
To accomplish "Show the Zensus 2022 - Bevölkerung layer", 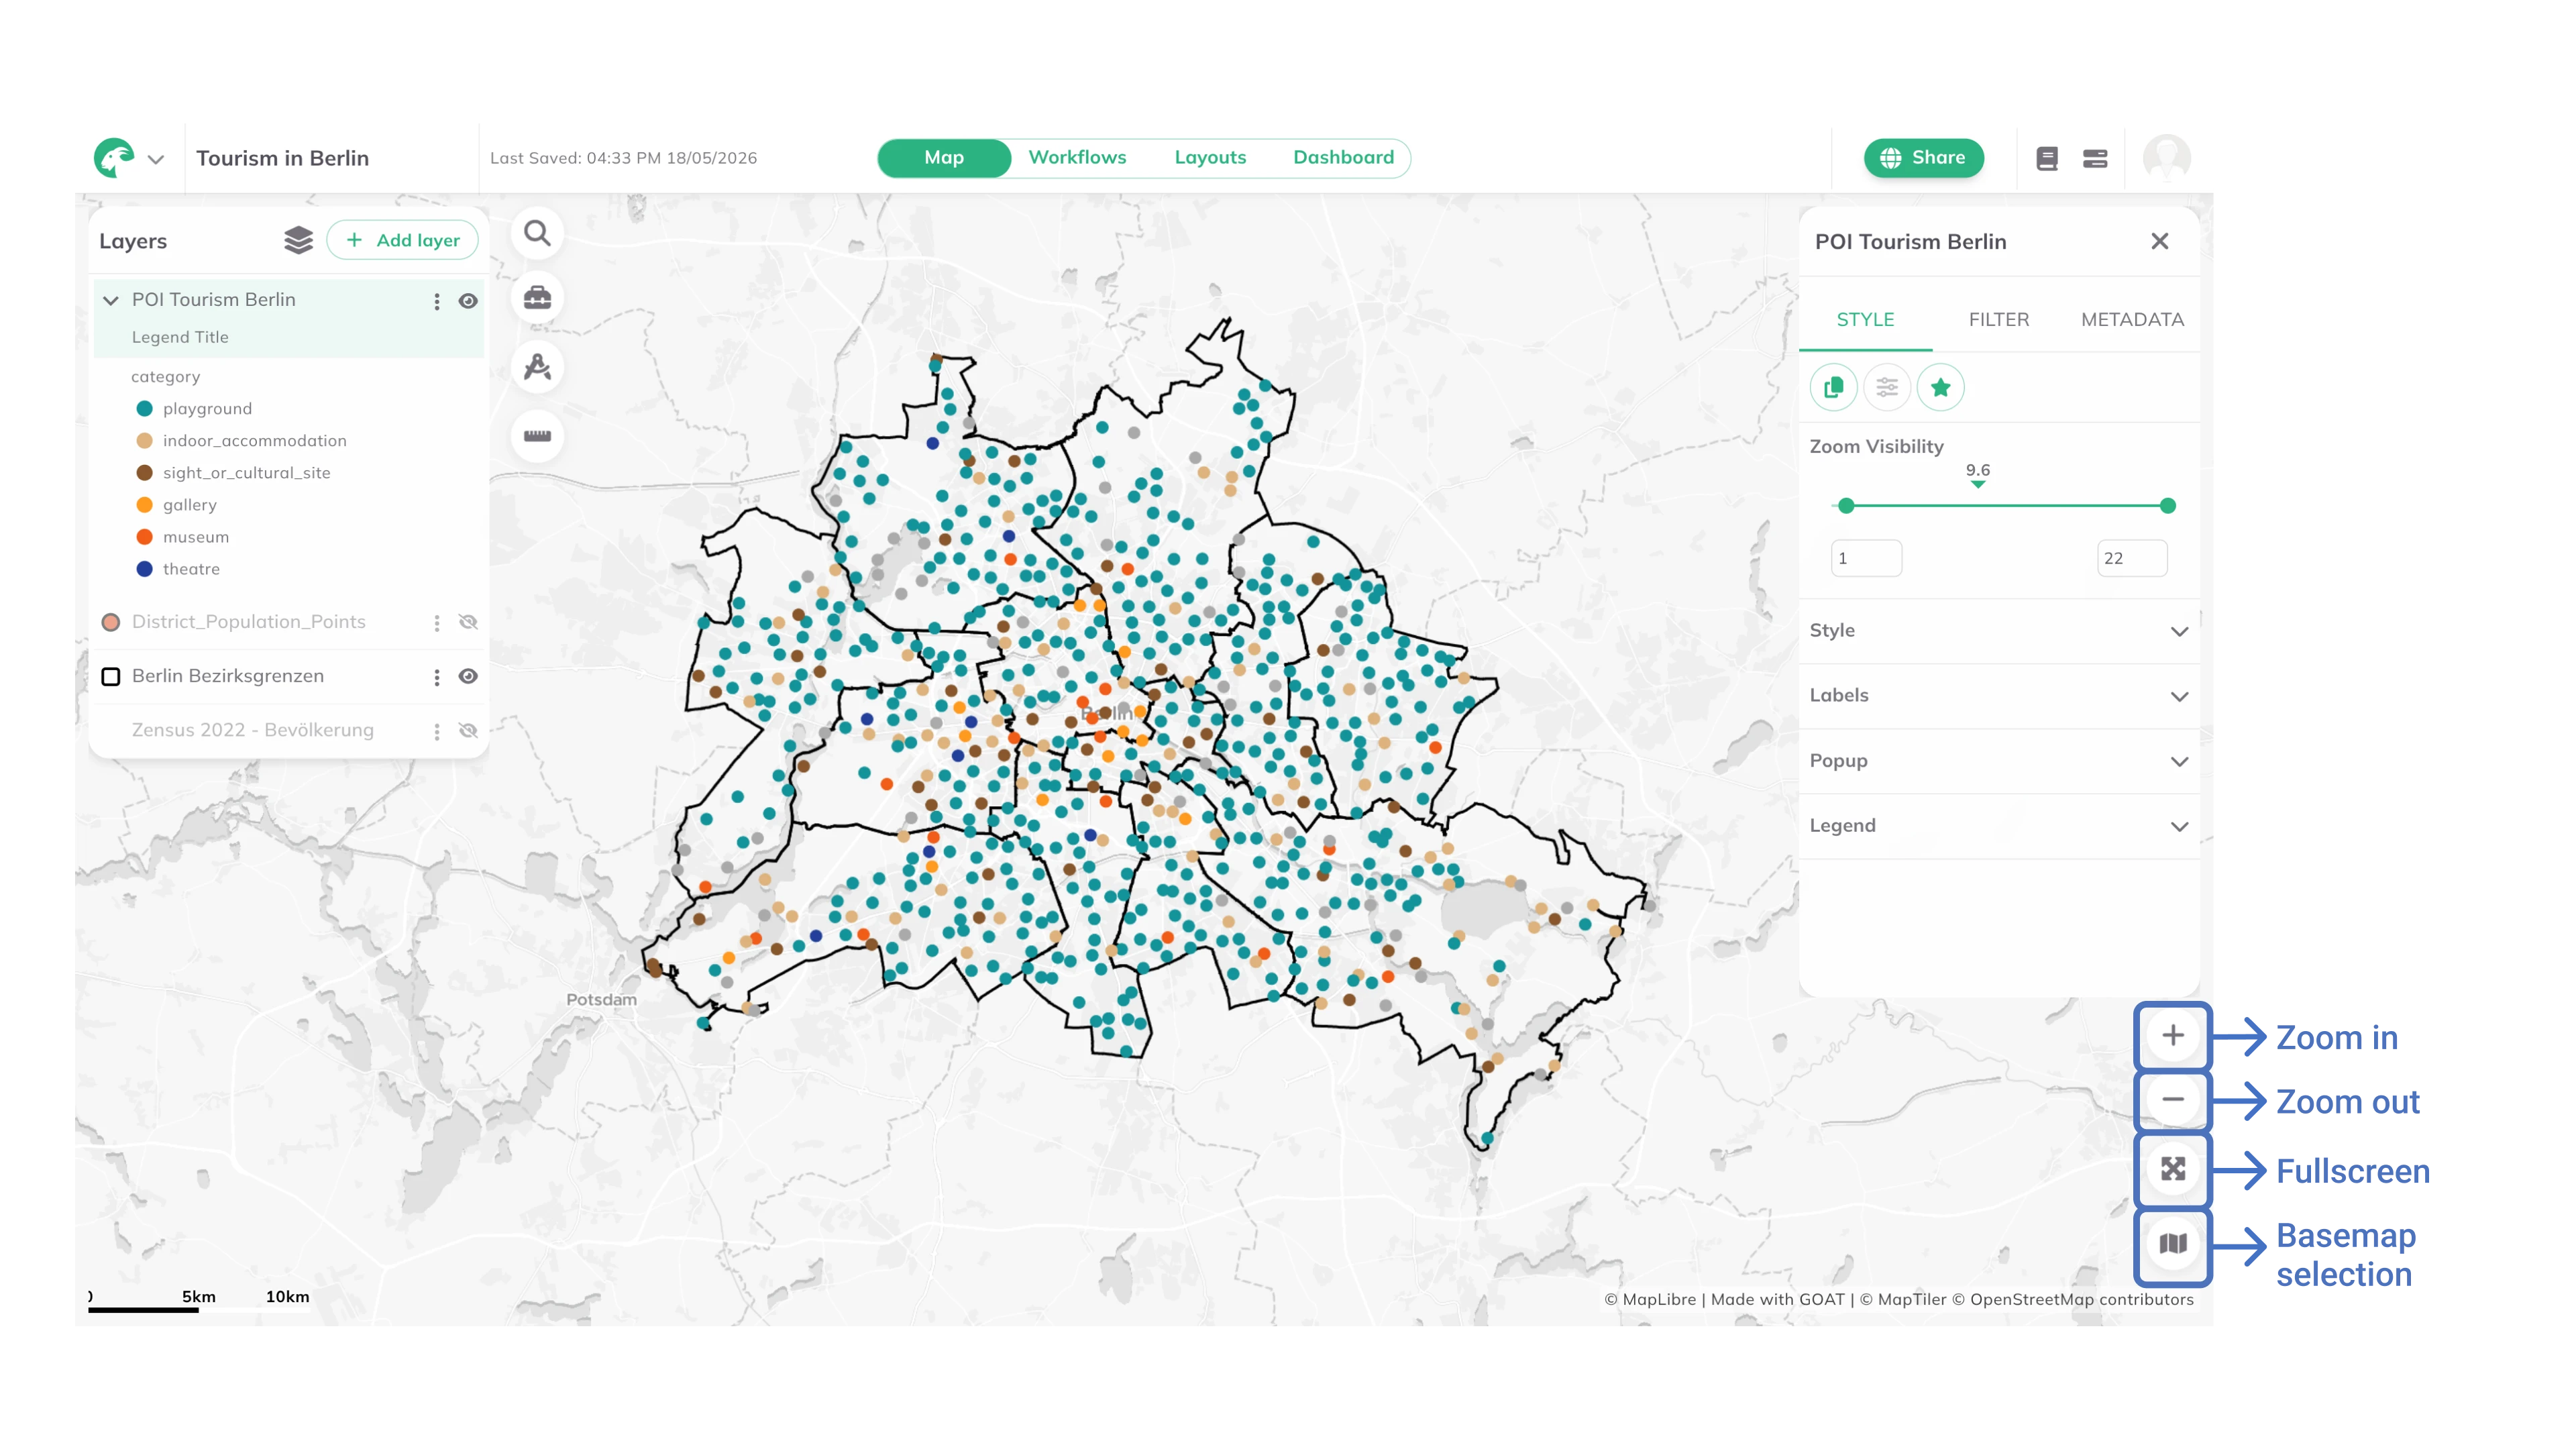I will pos(468,730).
